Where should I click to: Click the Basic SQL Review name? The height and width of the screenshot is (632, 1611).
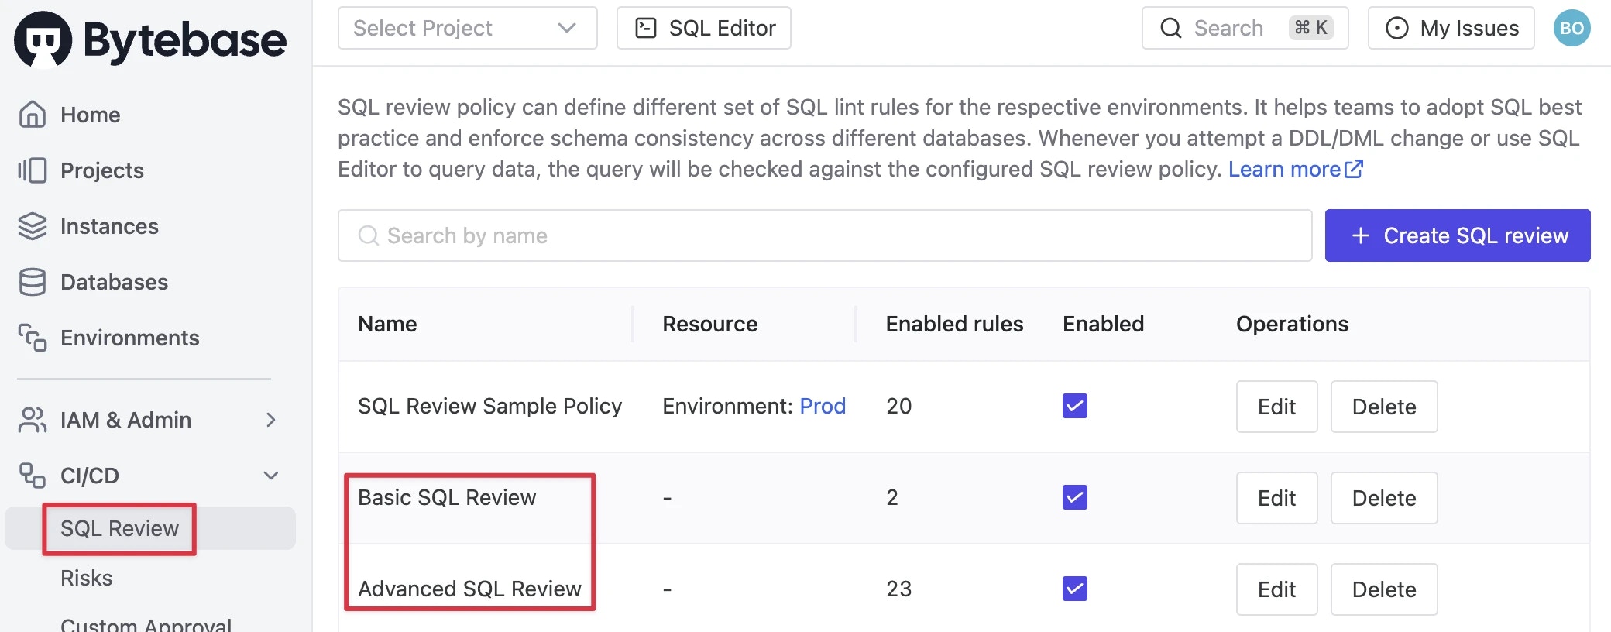pyautogui.click(x=447, y=497)
